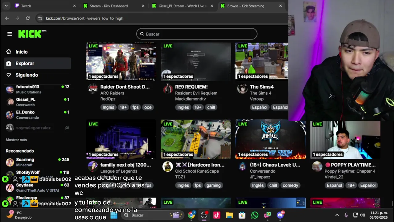Show hidden system tray icons
The image size is (394, 222).
click(x=337, y=215)
